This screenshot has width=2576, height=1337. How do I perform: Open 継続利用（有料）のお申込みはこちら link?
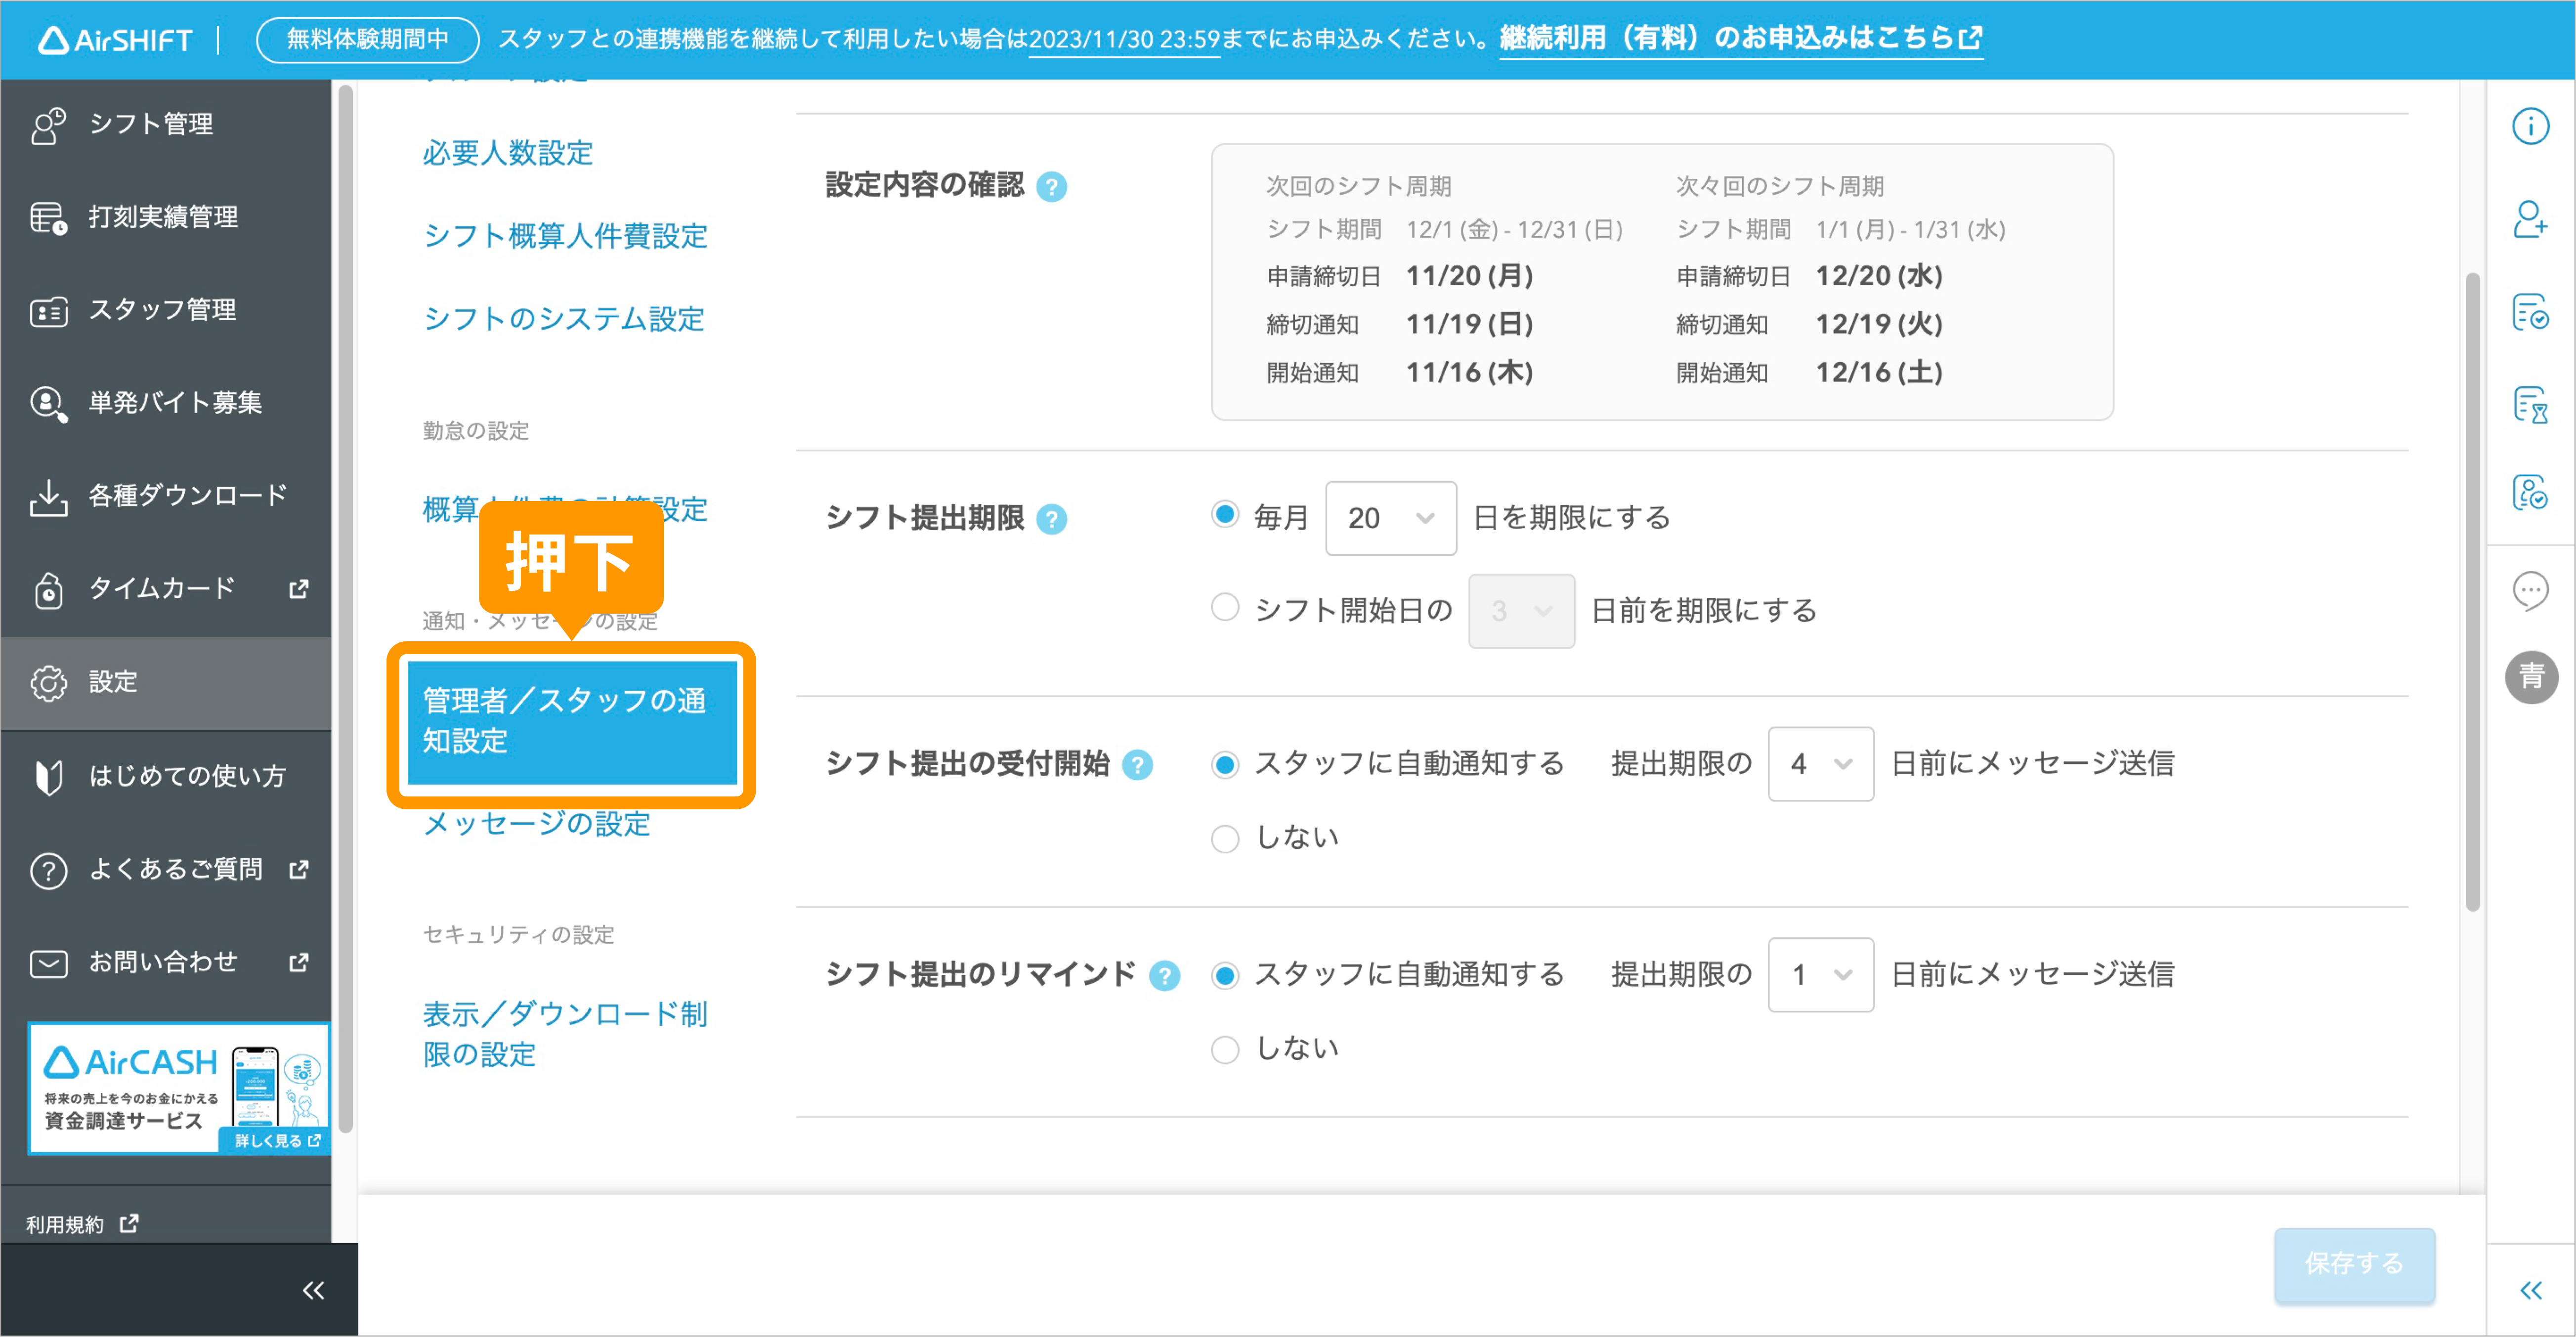[1740, 38]
